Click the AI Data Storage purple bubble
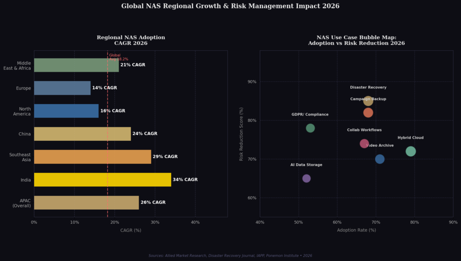 click(x=306, y=178)
